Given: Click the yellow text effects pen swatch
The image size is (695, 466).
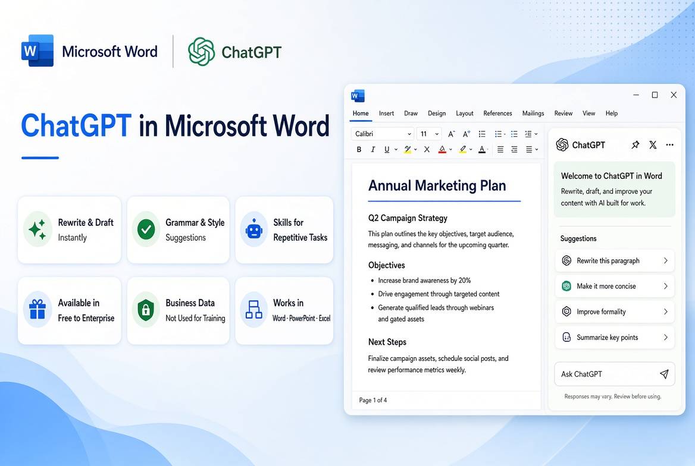Looking at the screenshot, I should (x=408, y=149).
